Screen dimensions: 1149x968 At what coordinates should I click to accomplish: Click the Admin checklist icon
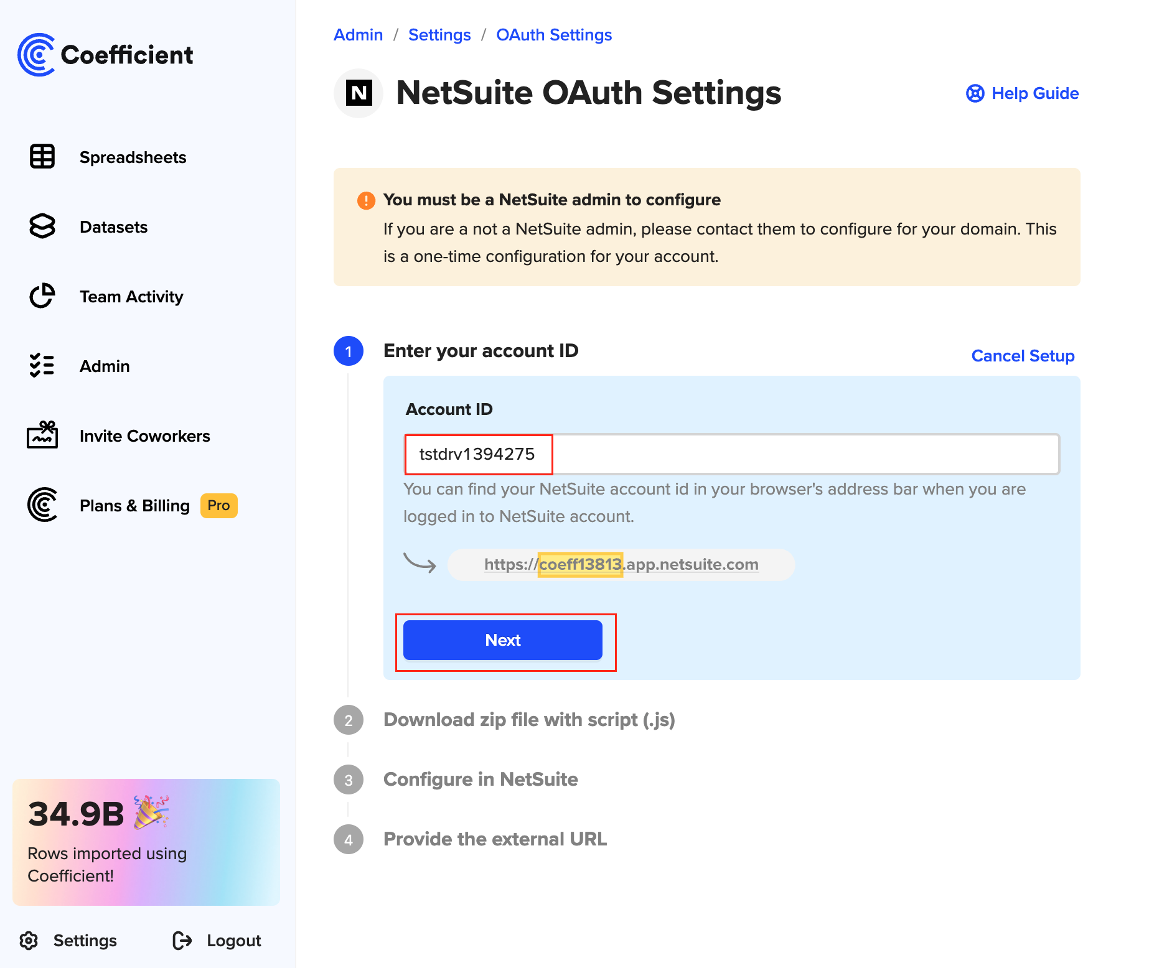pos(42,366)
